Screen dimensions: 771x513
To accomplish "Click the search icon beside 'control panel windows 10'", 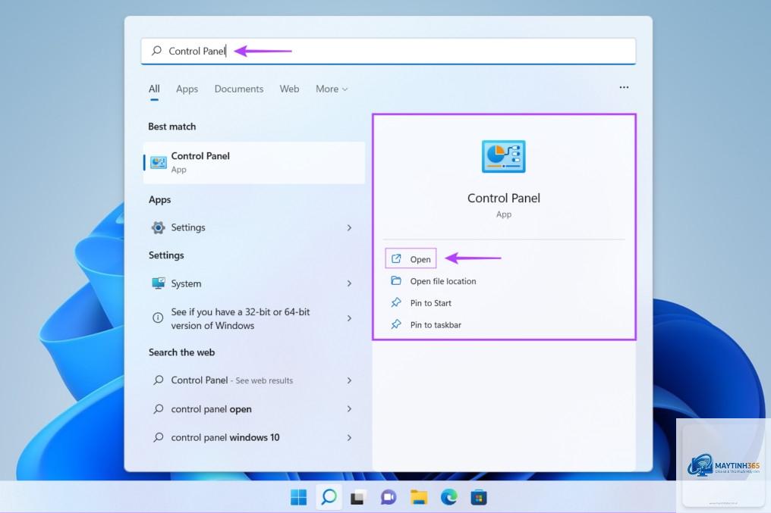I will (159, 437).
